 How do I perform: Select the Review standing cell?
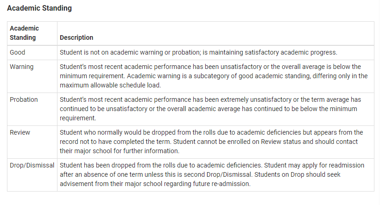point(19,132)
